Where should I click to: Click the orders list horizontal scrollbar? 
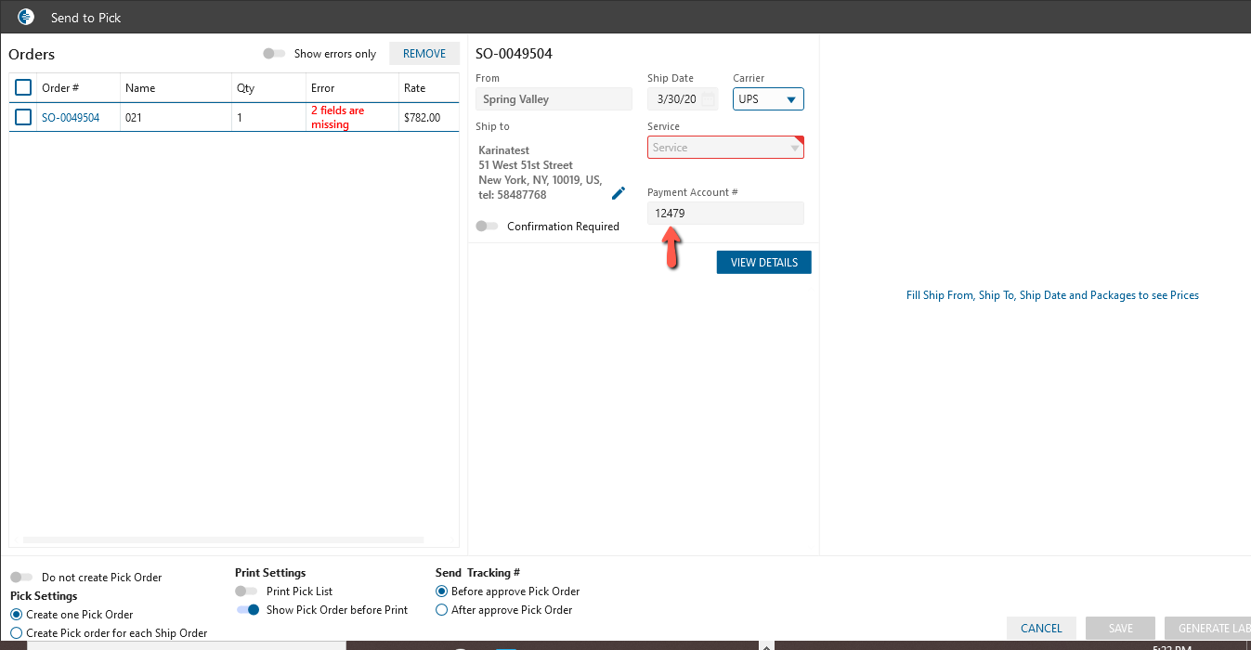click(x=223, y=539)
